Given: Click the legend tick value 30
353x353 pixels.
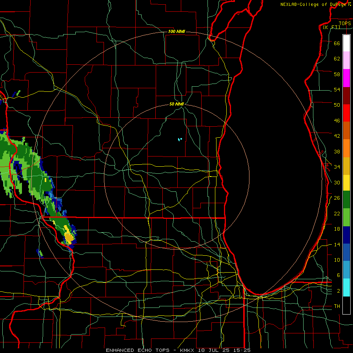Looking at the screenshot, I should click(337, 182).
